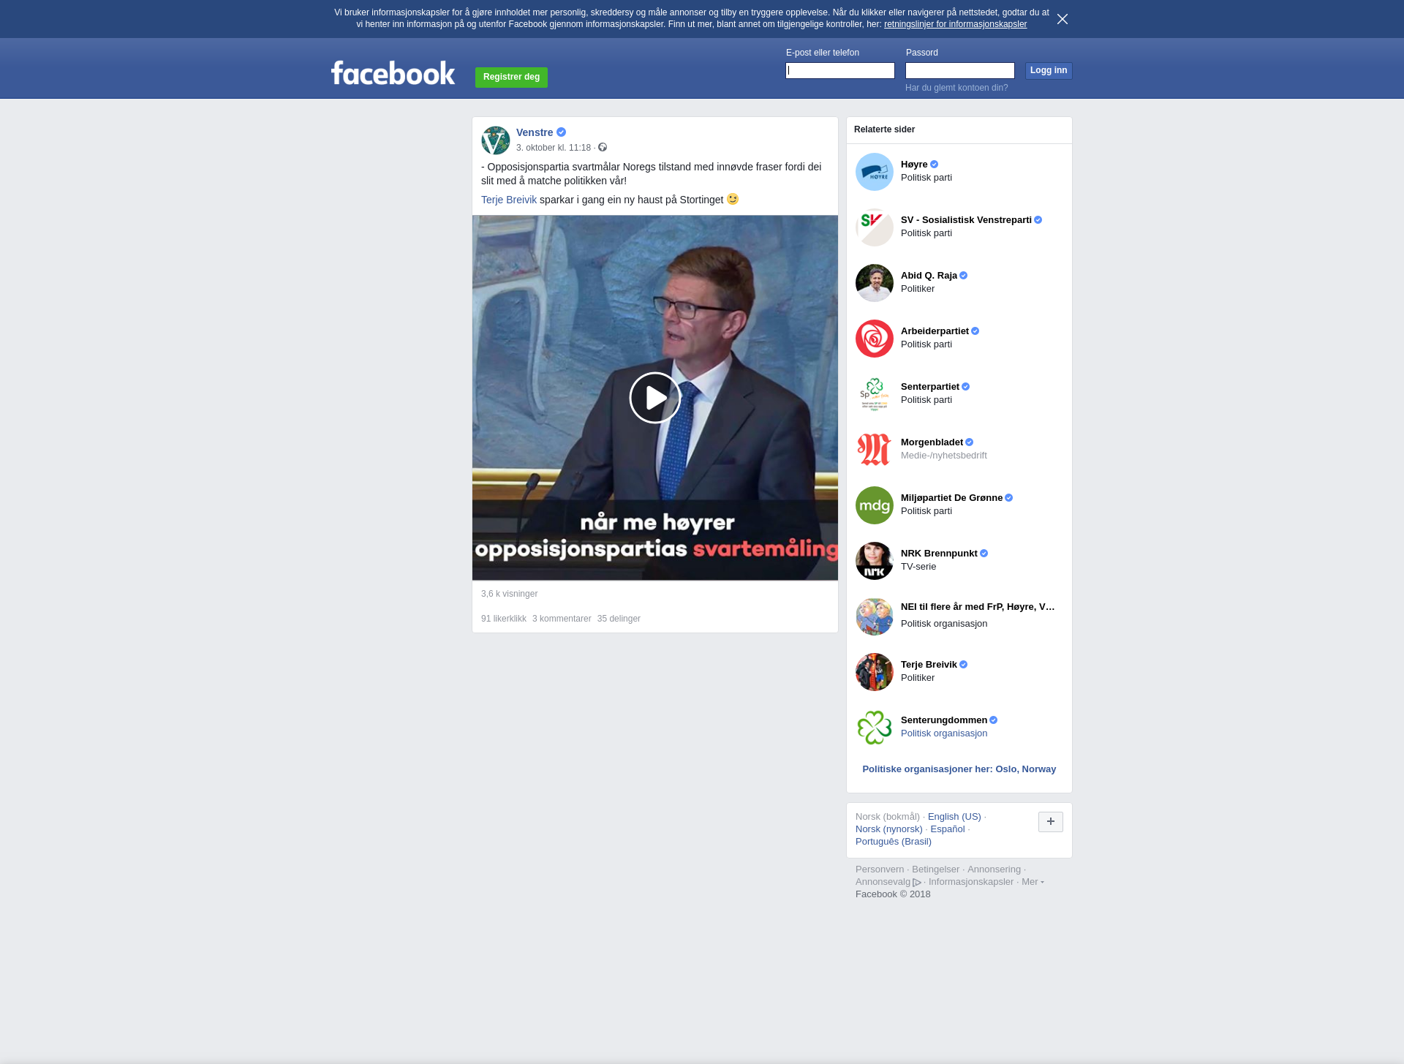Click 3,6 k visninger text
Image resolution: width=1404 pixels, height=1064 pixels.
509,594
